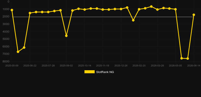The height and width of the screenshot is (97, 201).
Task: Select the final data point at 2026-06-14
Action: tap(194, 15)
